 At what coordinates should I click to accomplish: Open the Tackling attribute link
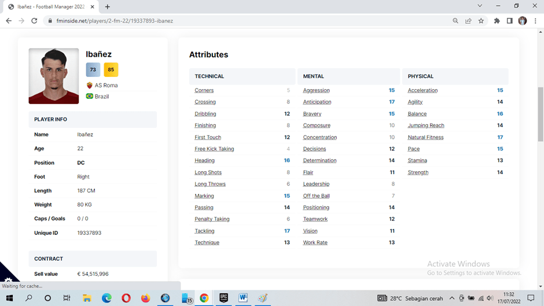pyautogui.click(x=204, y=231)
